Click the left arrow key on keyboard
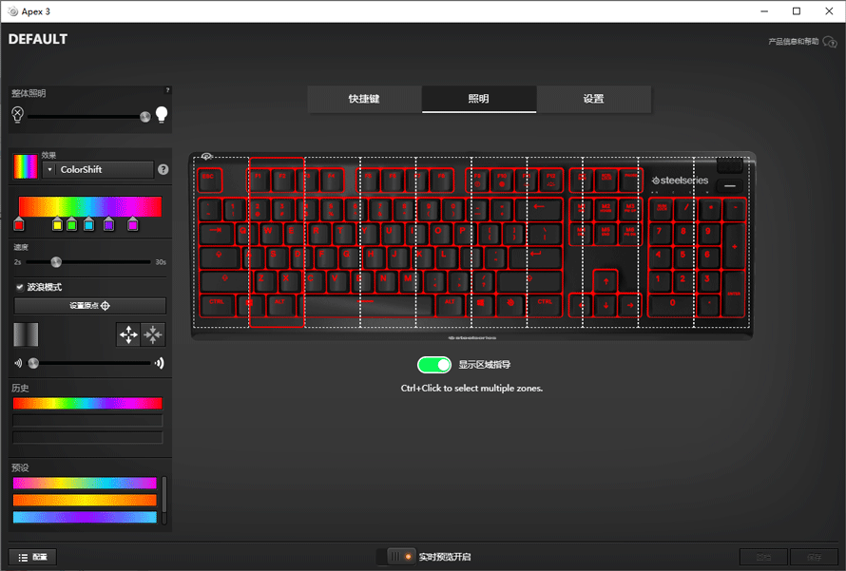The width and height of the screenshot is (846, 571). pos(581,305)
